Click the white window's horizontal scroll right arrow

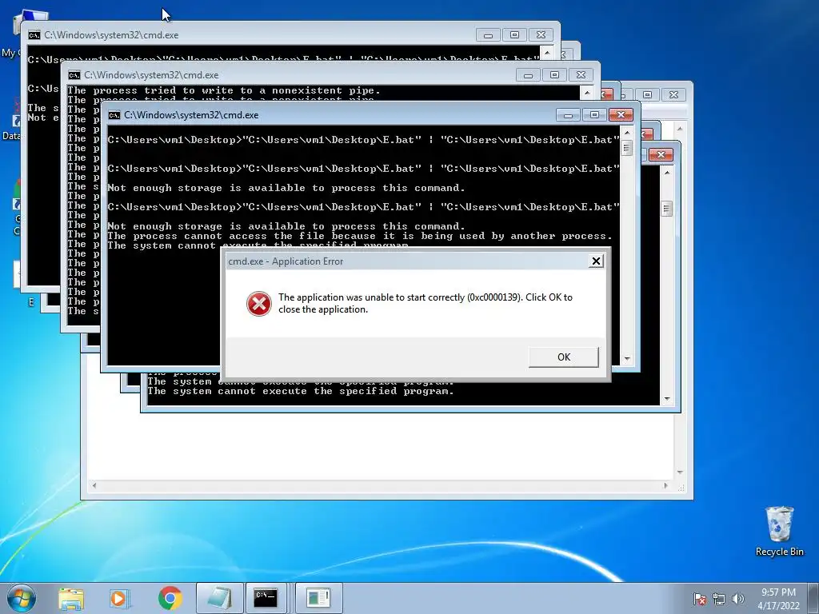click(x=665, y=485)
